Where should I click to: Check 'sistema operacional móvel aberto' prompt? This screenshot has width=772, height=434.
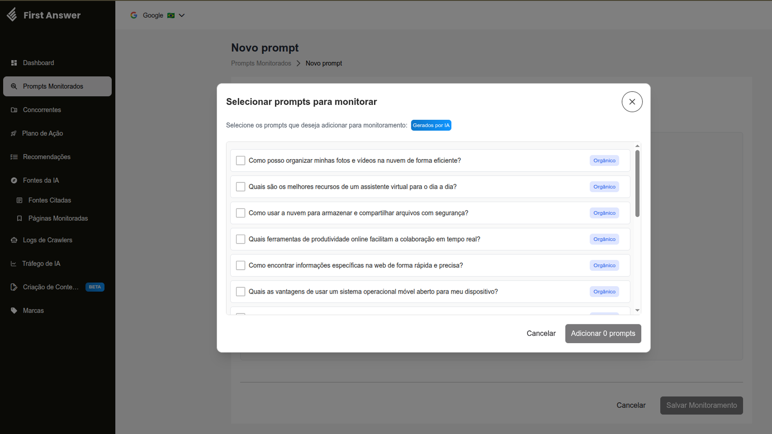[240, 292]
